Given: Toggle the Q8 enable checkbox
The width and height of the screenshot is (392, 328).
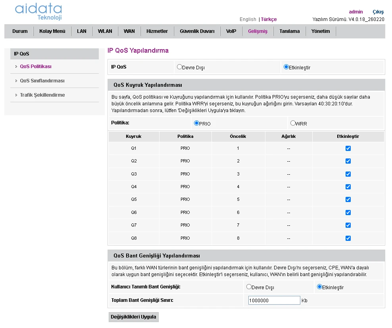Looking at the screenshot, I should tap(348, 238).
